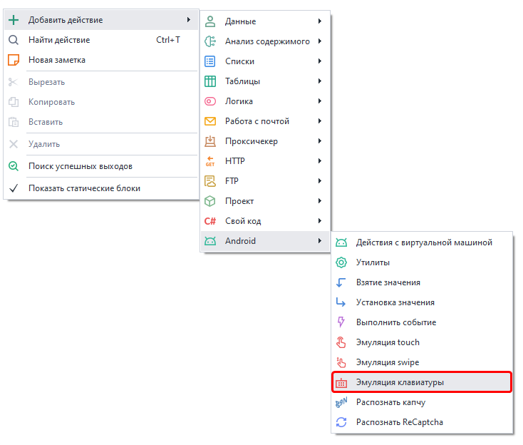This screenshot has height=445, width=523.
Task: Click the ReCaptcha refresh-arrows icon
Action: (x=341, y=422)
